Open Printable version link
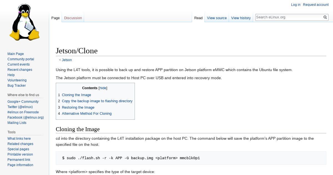The height and width of the screenshot is (175, 333). (x=20, y=154)
